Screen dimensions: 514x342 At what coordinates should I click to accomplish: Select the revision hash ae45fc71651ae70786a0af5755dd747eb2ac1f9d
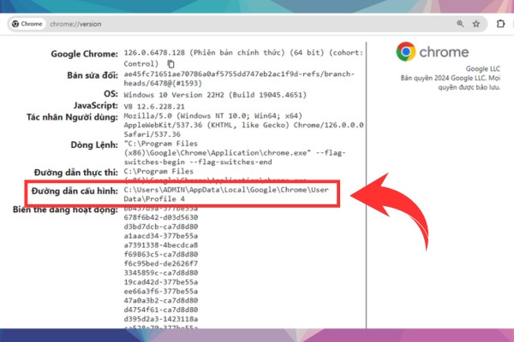(x=211, y=74)
